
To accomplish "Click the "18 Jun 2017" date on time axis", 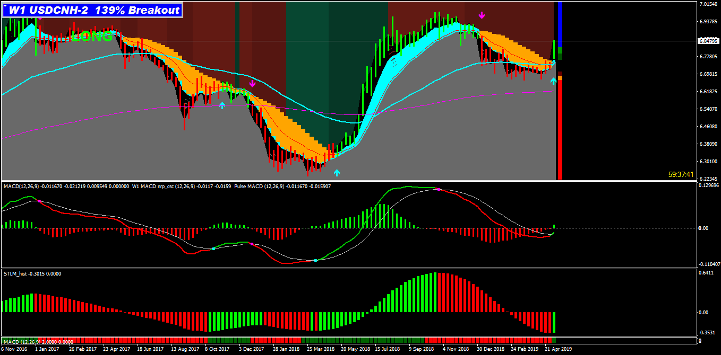I will (x=150, y=349).
